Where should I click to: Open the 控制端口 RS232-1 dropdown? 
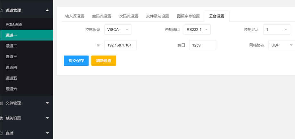click(197, 30)
